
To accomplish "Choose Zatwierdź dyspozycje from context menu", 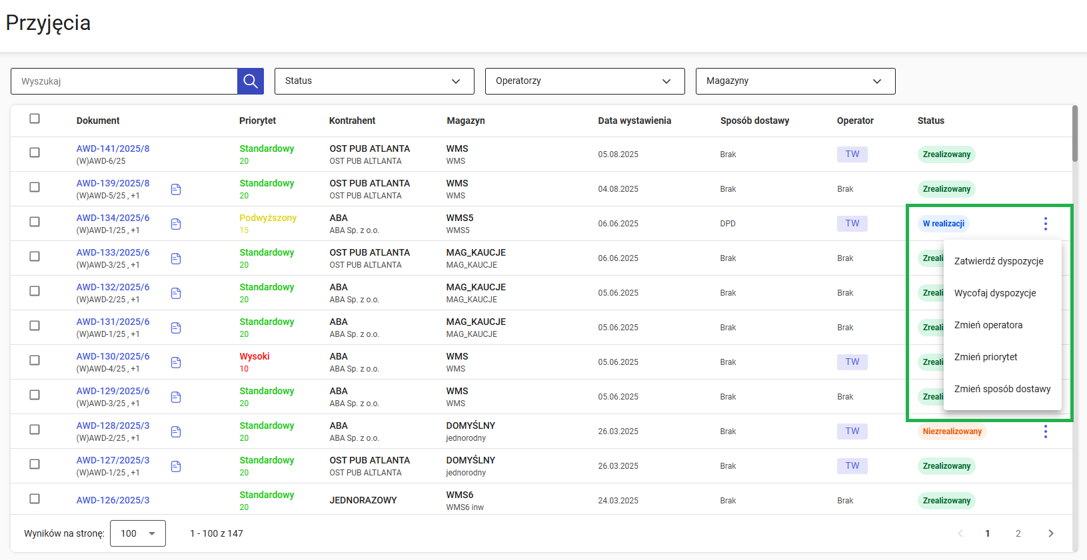I will [x=998, y=261].
